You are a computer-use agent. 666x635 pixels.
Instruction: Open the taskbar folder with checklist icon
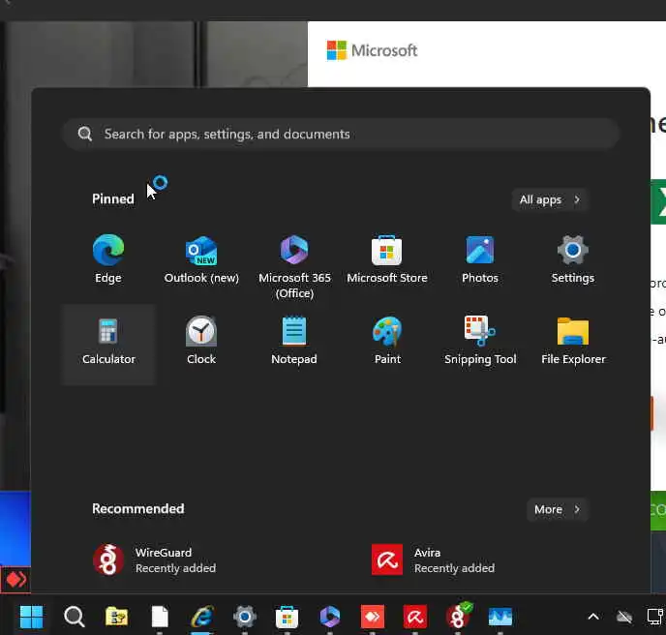[x=117, y=617]
